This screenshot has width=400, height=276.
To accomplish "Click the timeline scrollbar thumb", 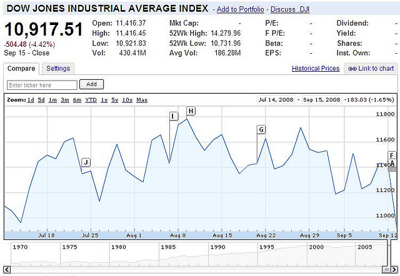I will pyautogui.click(x=386, y=270).
